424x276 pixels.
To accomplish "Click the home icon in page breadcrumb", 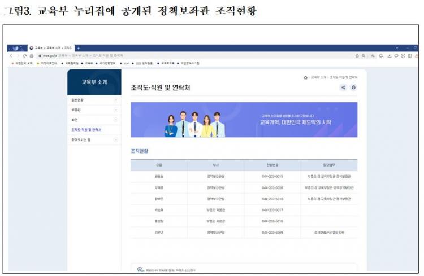I will point(305,77).
